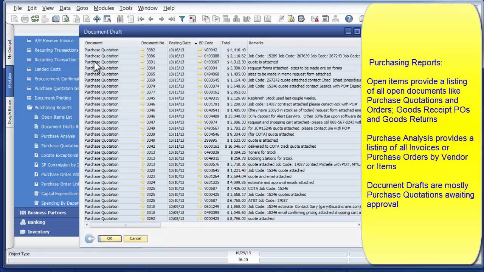
Task: Open link arrow for document 3292
Action: tap(143, 219)
